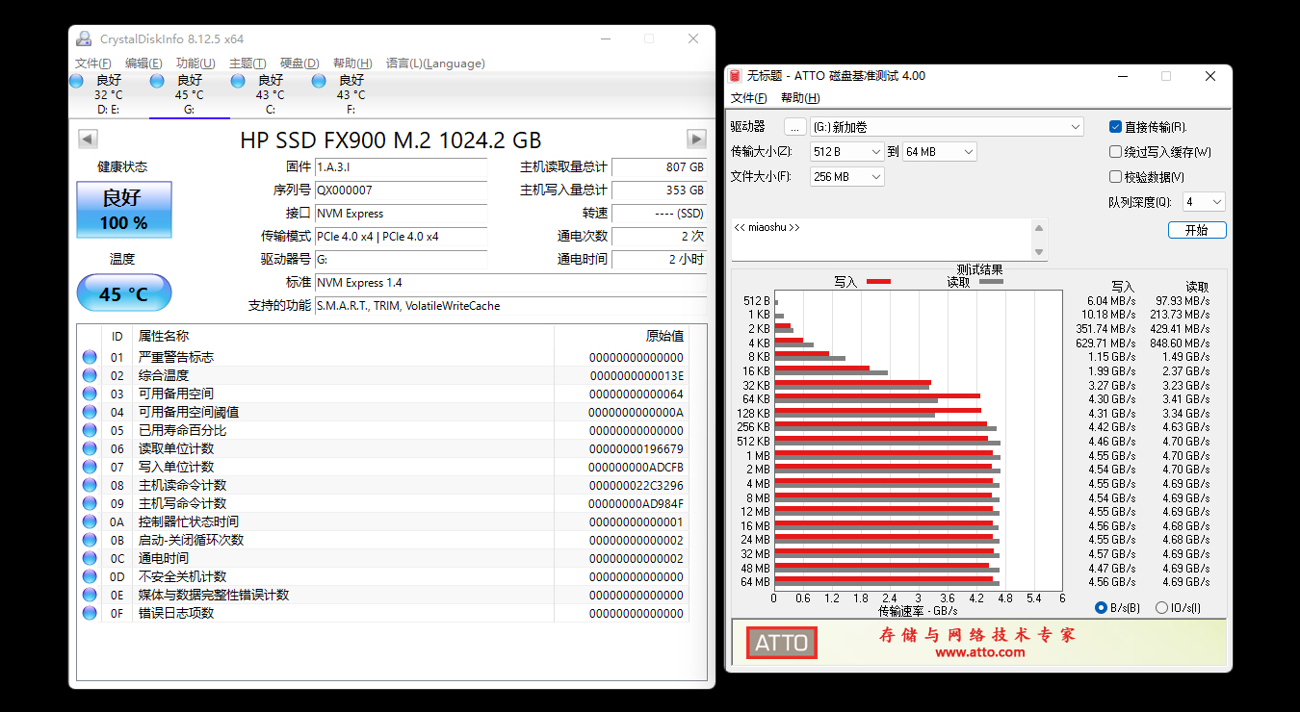The image size is (1300, 712).
Task: Click status orb for attribute 06 读取单位计数
Action: (x=90, y=448)
